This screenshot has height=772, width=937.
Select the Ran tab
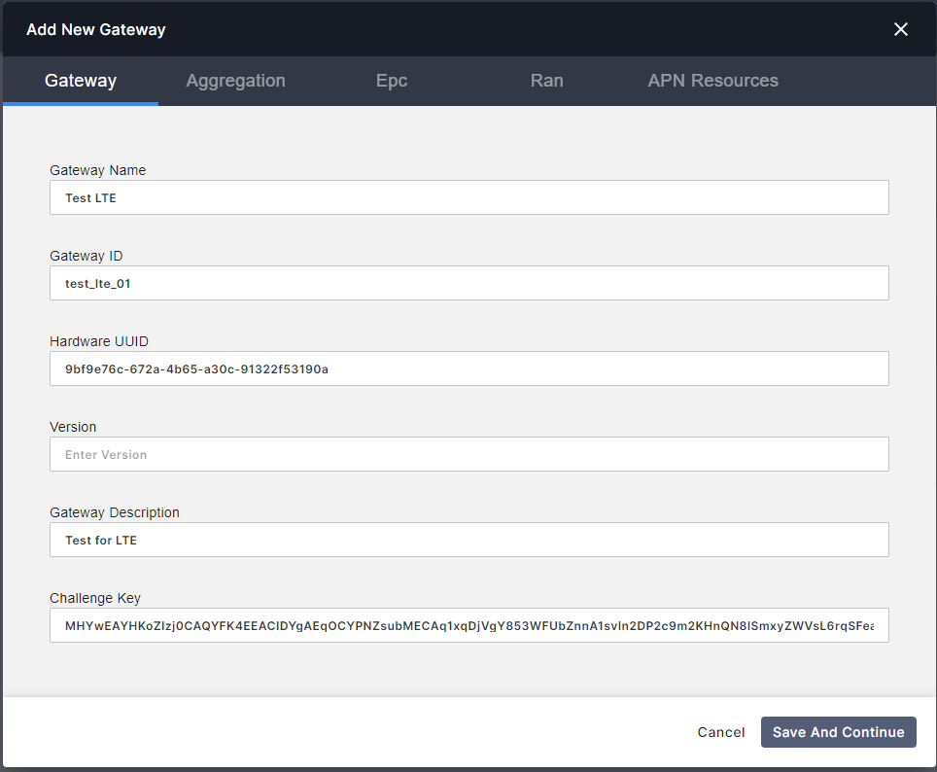tap(547, 81)
